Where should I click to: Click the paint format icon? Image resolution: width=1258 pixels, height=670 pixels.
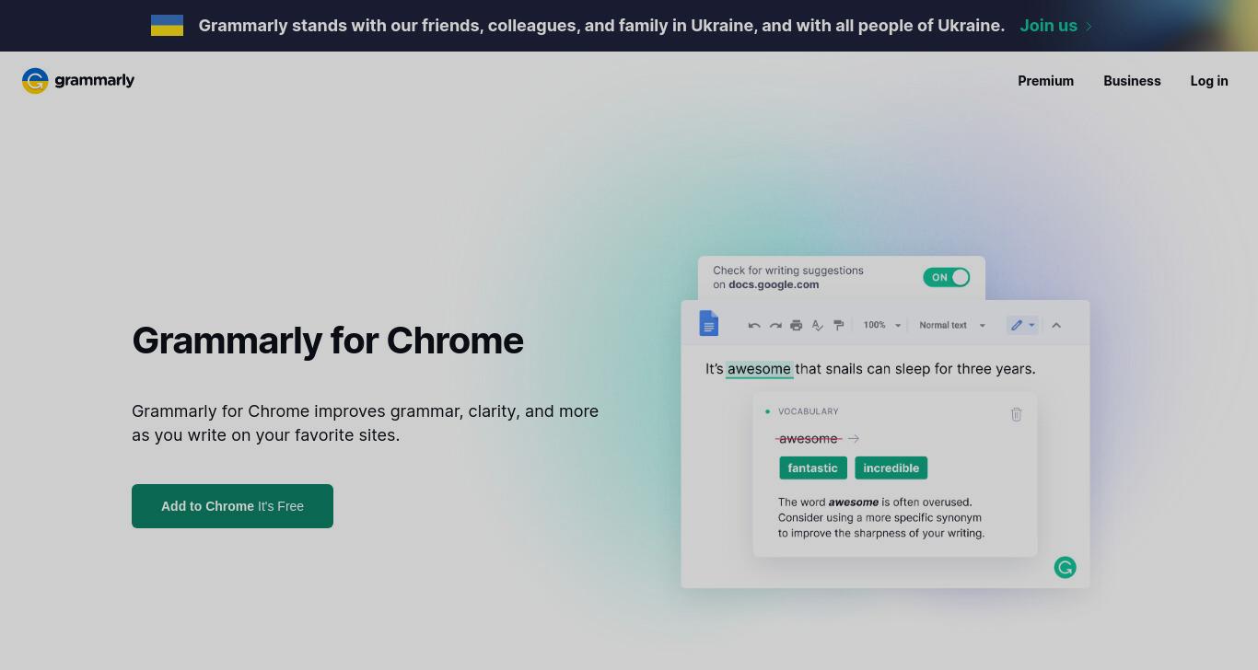[x=838, y=325]
